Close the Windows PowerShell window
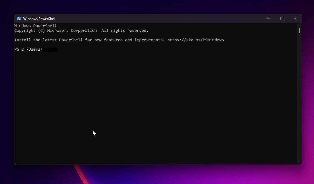This screenshot has height=184, width=314. (295, 19)
